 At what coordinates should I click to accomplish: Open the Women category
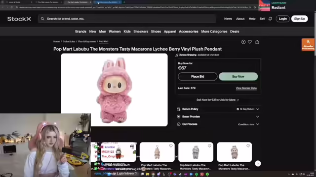click(x=115, y=31)
